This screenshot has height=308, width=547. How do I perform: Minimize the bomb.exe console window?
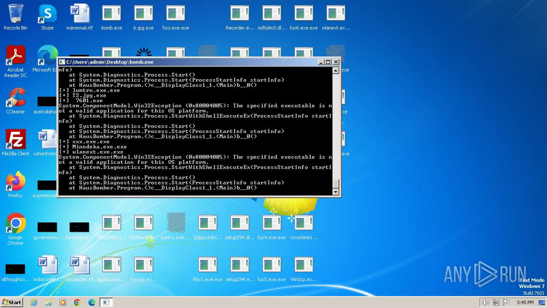click(321, 62)
